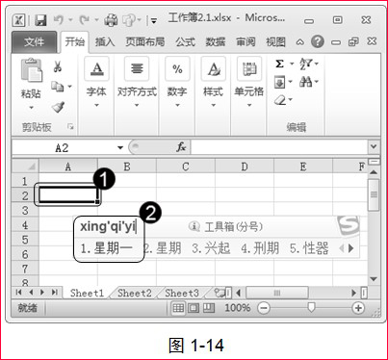
Task: Click the Copy icon
Action: (x=58, y=87)
